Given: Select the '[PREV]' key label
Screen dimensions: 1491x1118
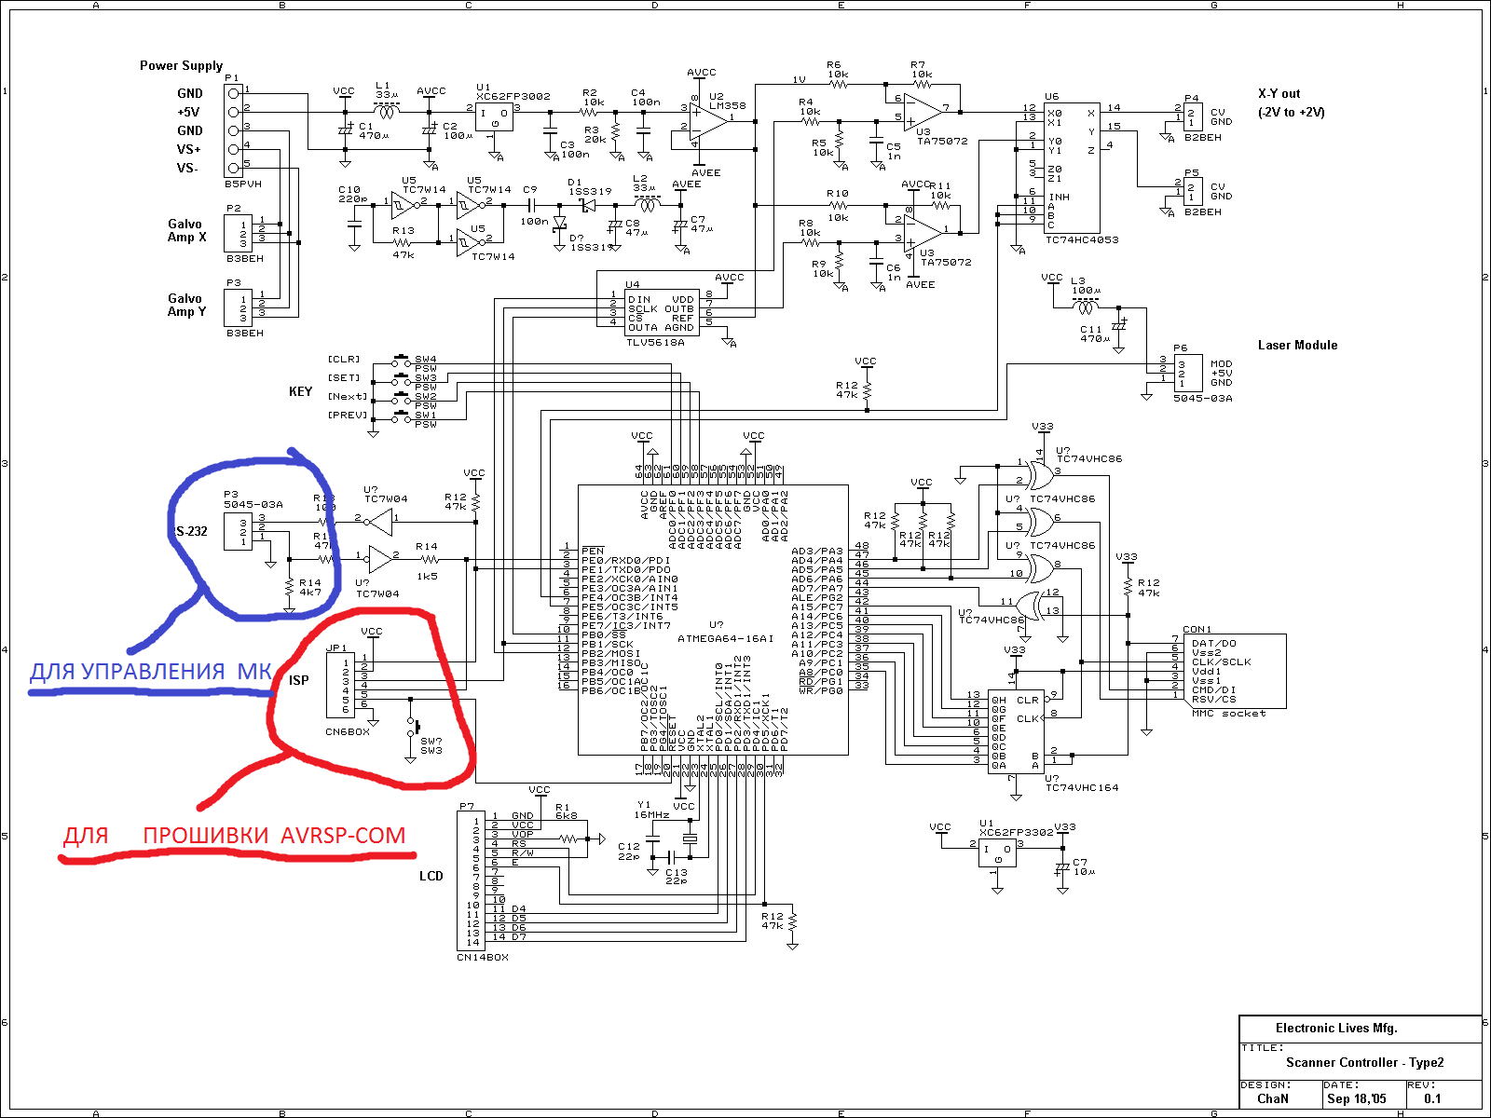Looking at the screenshot, I should [x=347, y=415].
